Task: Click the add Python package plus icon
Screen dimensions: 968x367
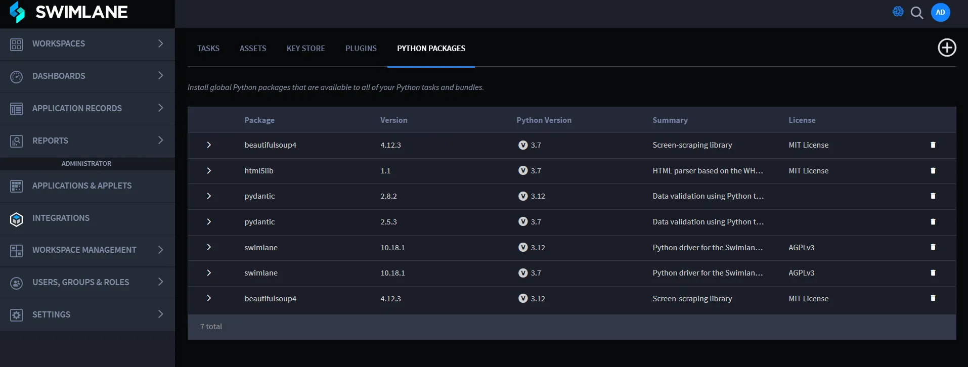Action: pos(947,48)
